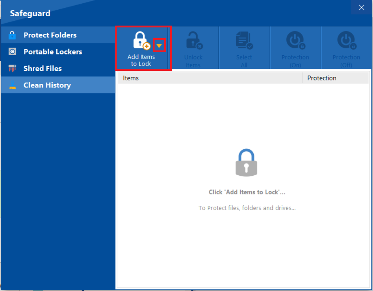
Task: Open the Shred Files section
Action: (x=58, y=68)
